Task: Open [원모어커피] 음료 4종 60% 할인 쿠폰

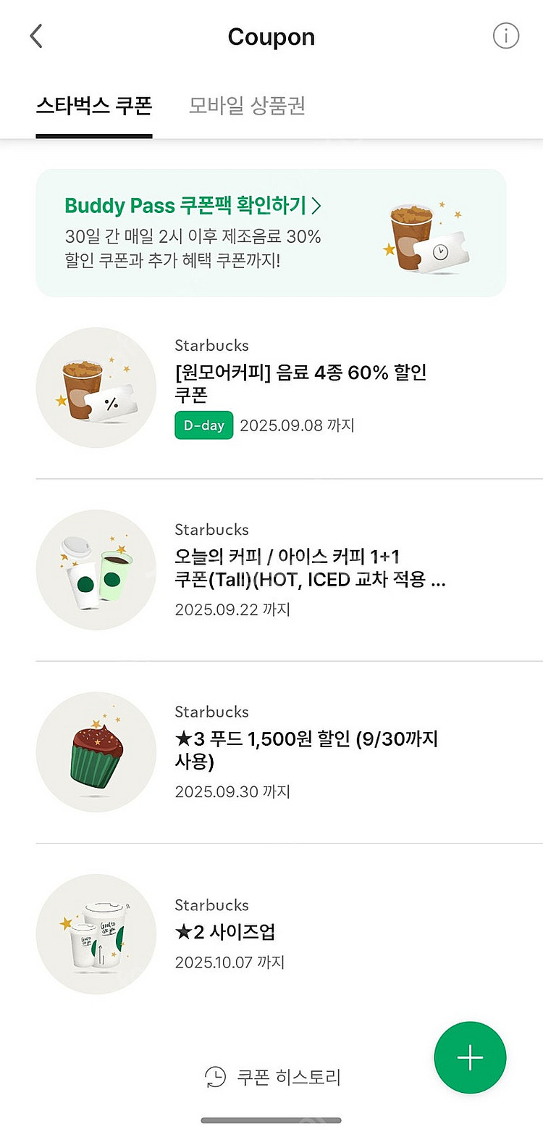Action: pyautogui.click(x=300, y=383)
